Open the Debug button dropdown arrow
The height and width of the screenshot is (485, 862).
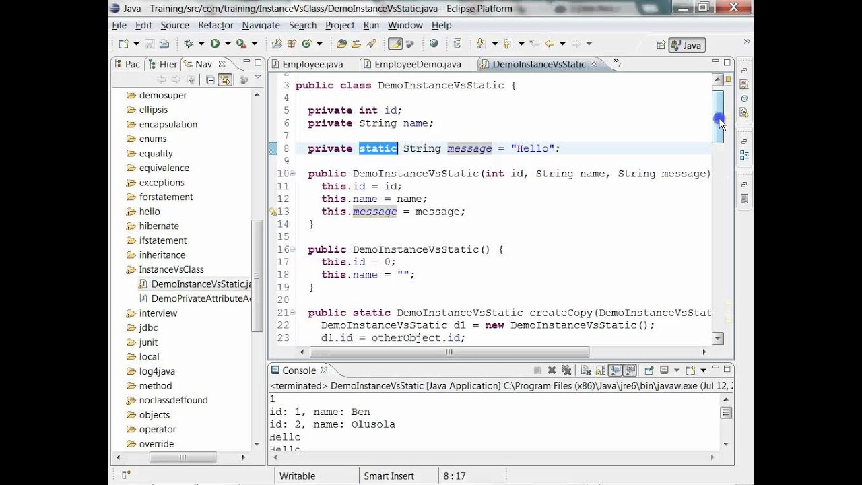[x=201, y=44]
